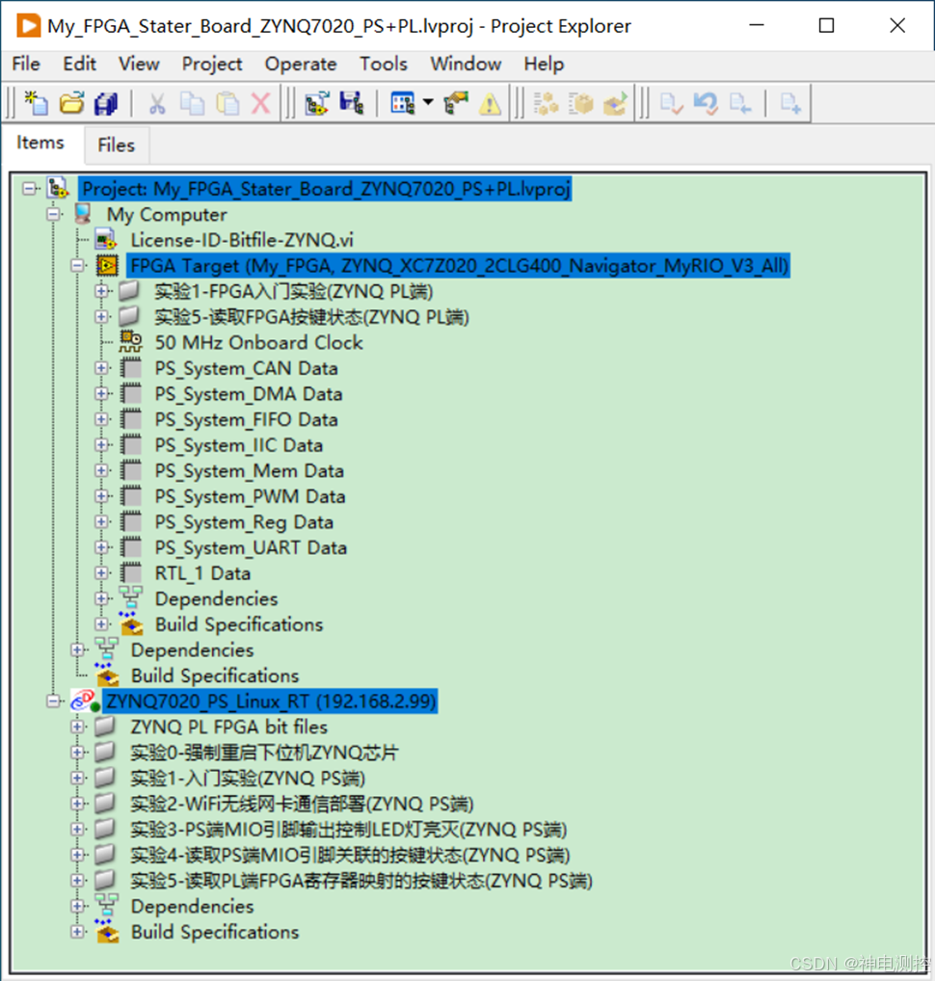Click the undo arrow toolbar icon

click(x=706, y=103)
